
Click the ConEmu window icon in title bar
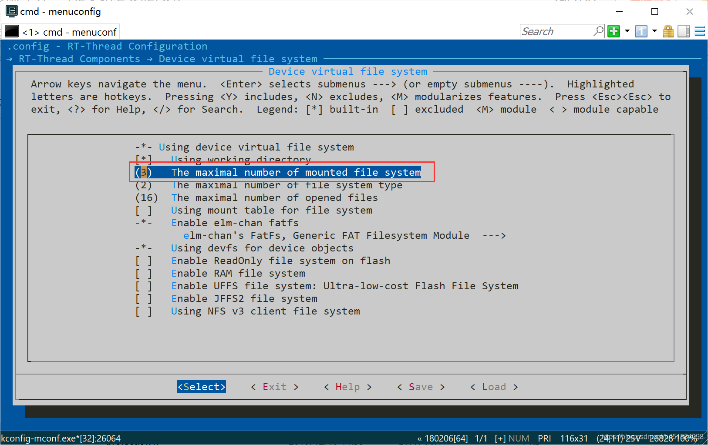(12, 11)
